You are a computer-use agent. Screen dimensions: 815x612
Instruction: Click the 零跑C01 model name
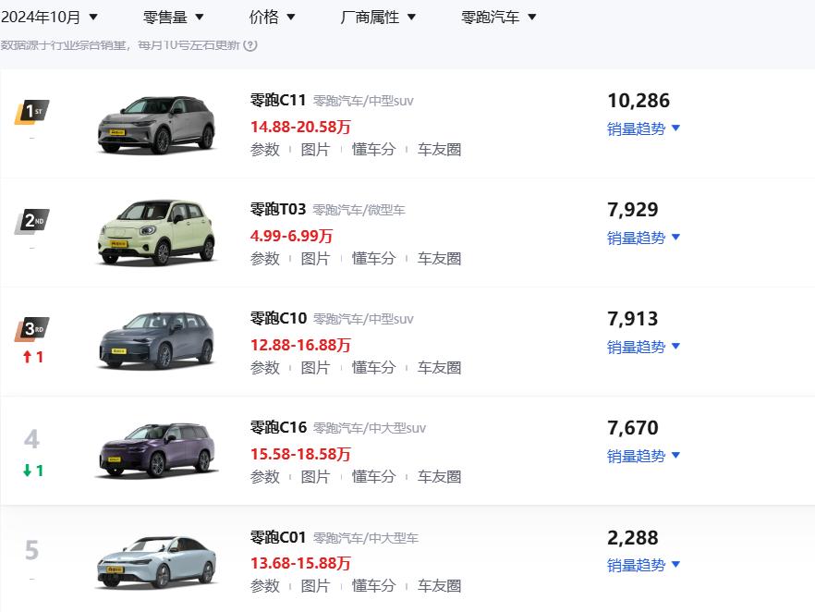(x=278, y=536)
